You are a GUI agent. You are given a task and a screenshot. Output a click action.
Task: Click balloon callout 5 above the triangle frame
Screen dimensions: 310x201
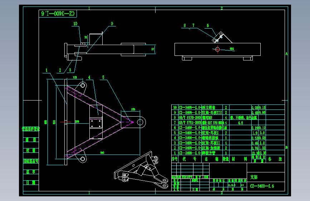(x=103, y=77)
